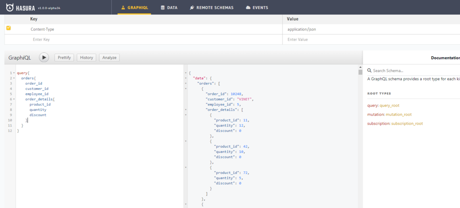This screenshot has height=208, width=460.
Task: Click the Key column header
Action: point(34,19)
